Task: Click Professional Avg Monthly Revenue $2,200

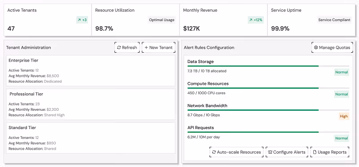Action: 34,109
